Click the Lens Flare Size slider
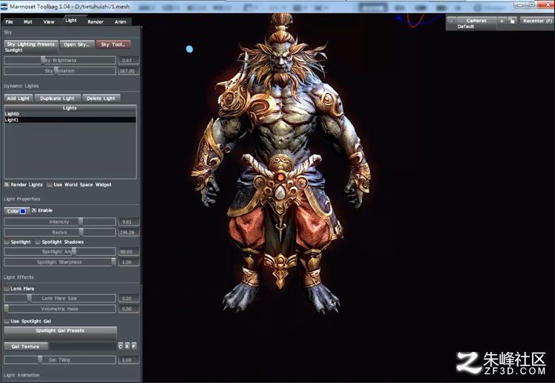Viewport: 555px width, 383px height. click(60, 299)
